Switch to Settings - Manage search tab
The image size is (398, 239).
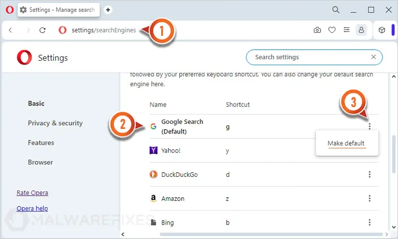[x=59, y=10]
